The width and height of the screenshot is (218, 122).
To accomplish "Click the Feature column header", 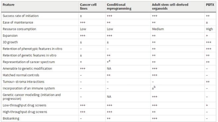I will tap(9, 5).
